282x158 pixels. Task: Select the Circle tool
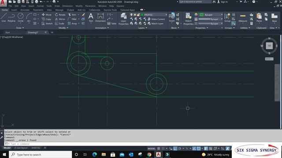click(21, 18)
